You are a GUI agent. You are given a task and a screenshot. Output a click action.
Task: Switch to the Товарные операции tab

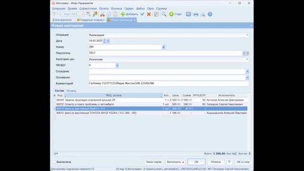point(91,20)
